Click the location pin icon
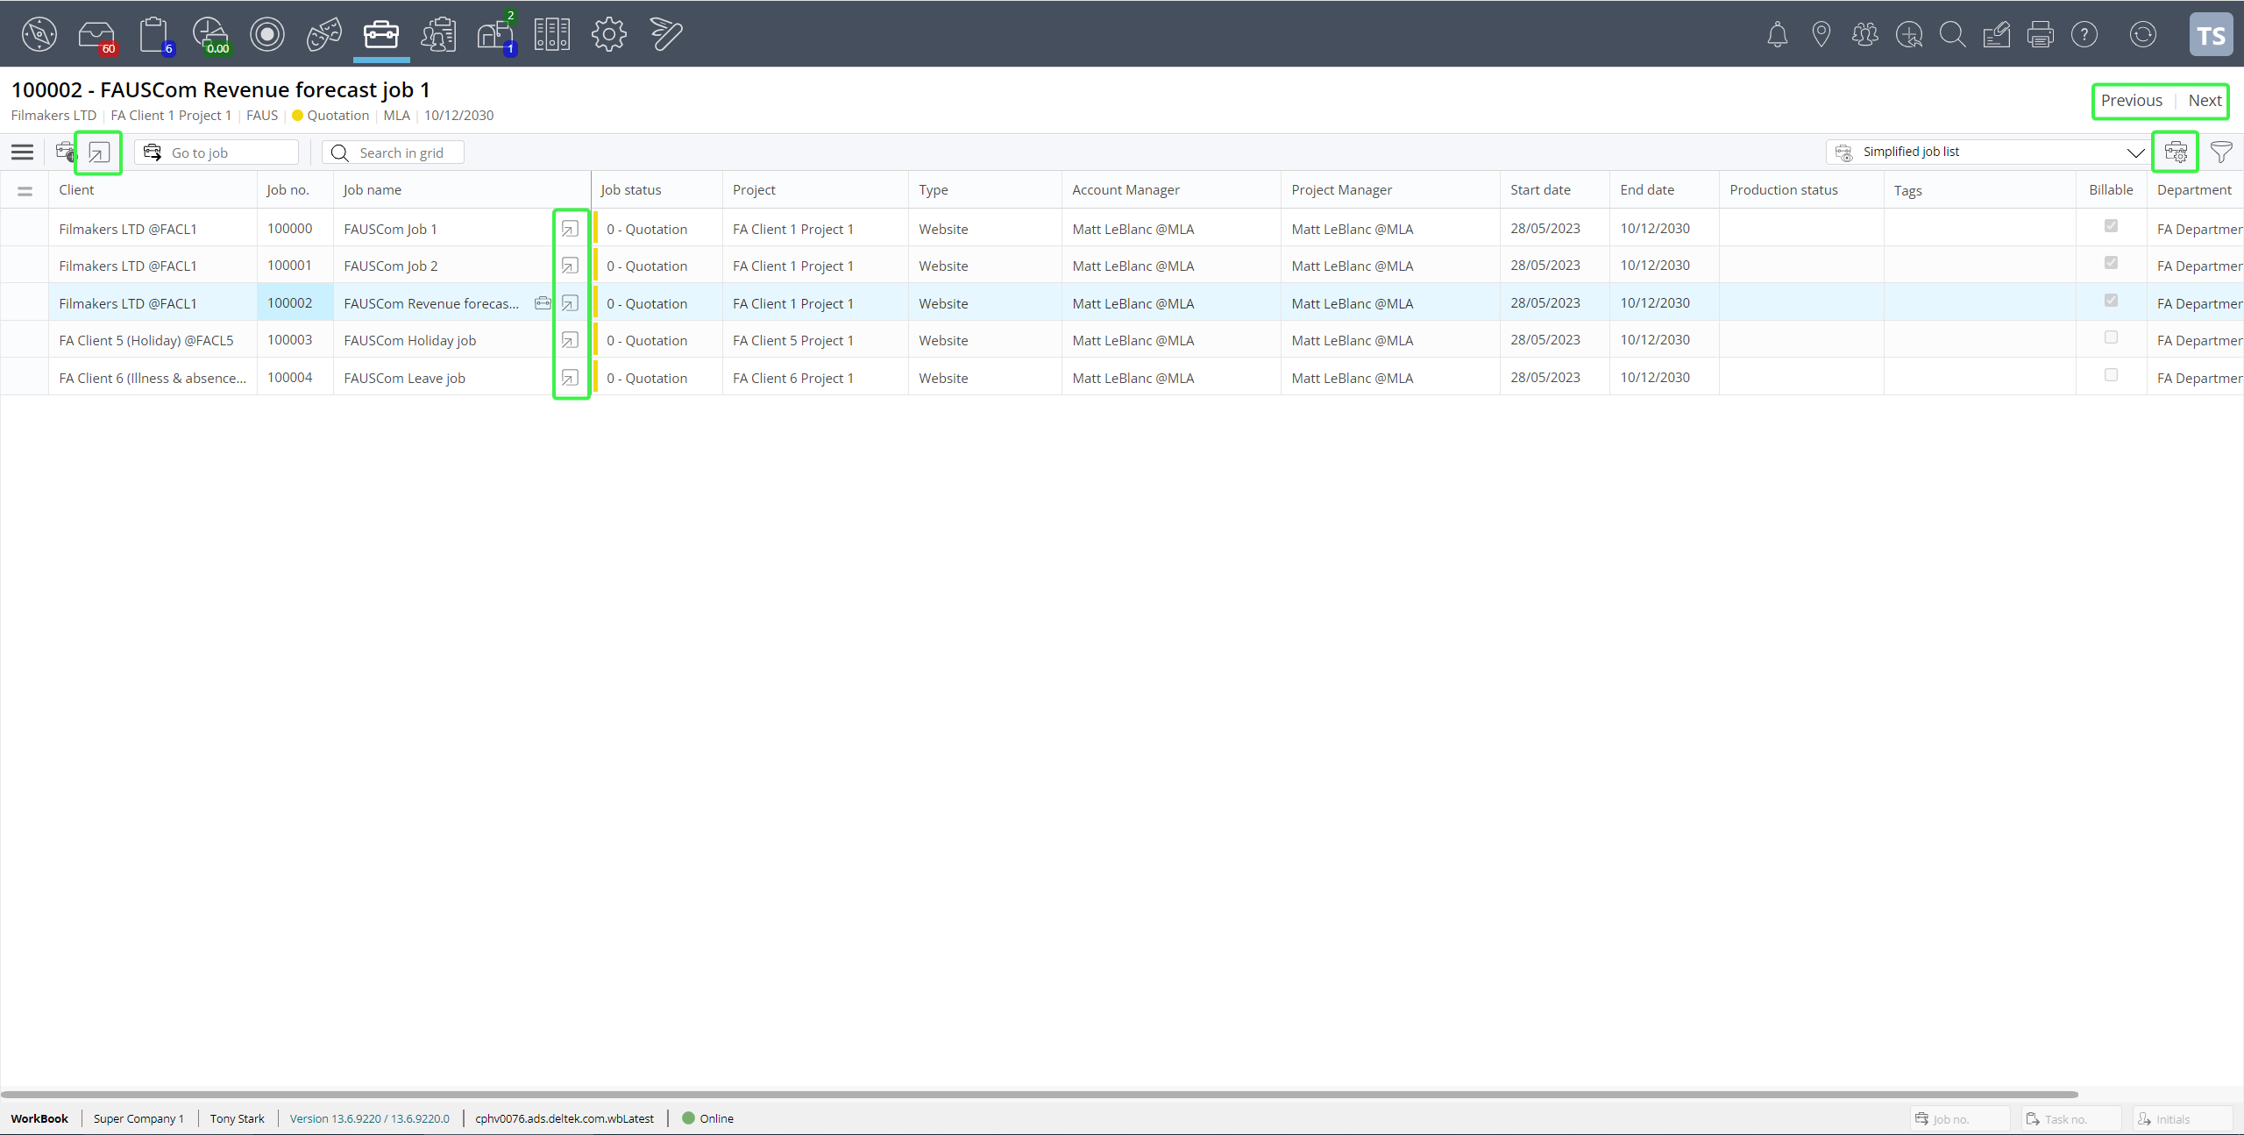2244x1135 pixels. point(1821,34)
